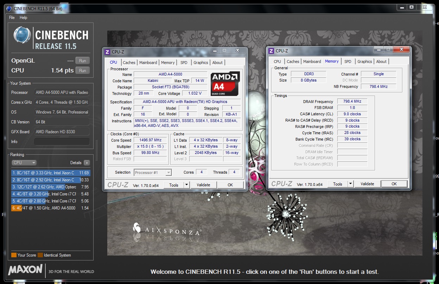Expand Tools dropdown arrow in right CPU-Z

click(351, 184)
